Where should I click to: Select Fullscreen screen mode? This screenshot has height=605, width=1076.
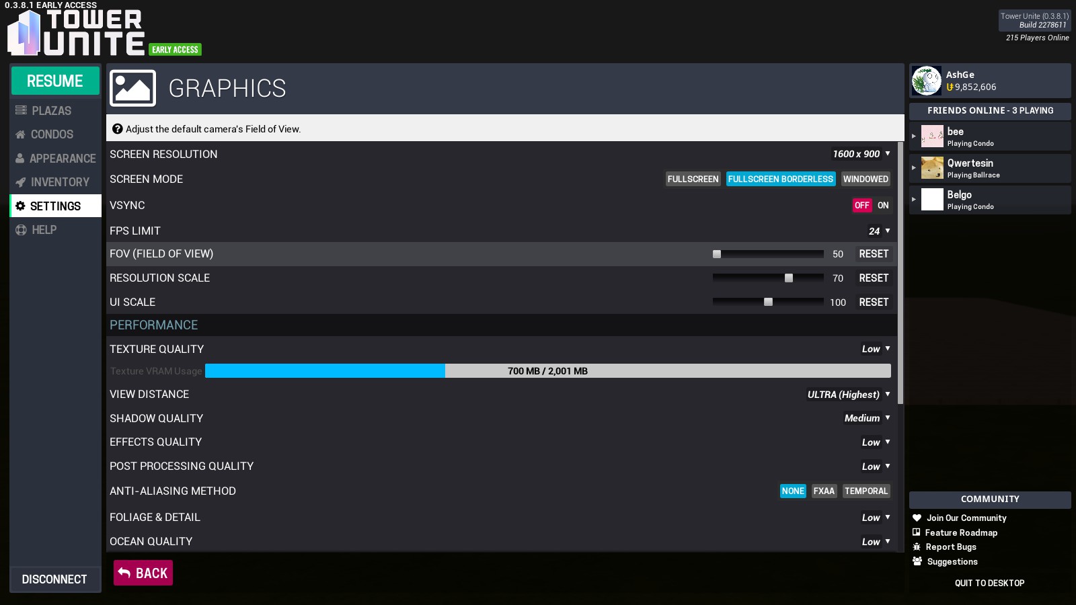pyautogui.click(x=693, y=179)
